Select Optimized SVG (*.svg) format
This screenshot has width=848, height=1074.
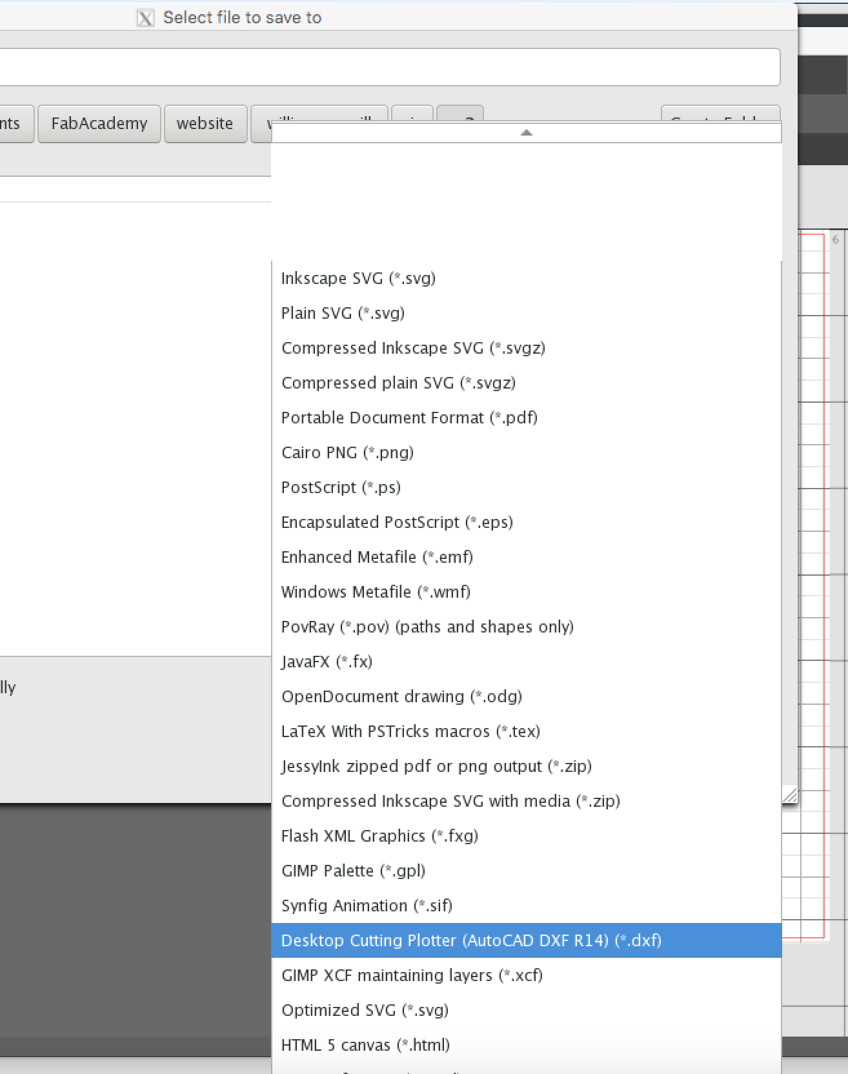click(x=526, y=1010)
